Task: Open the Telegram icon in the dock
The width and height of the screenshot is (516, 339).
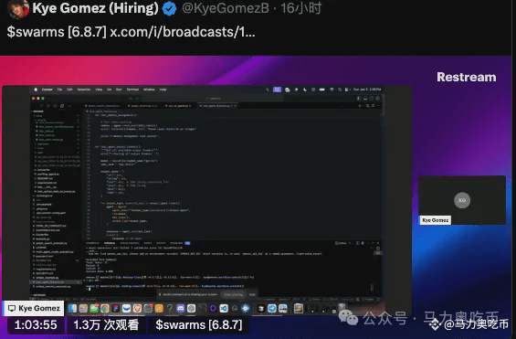Action: pyautogui.click(x=272, y=309)
